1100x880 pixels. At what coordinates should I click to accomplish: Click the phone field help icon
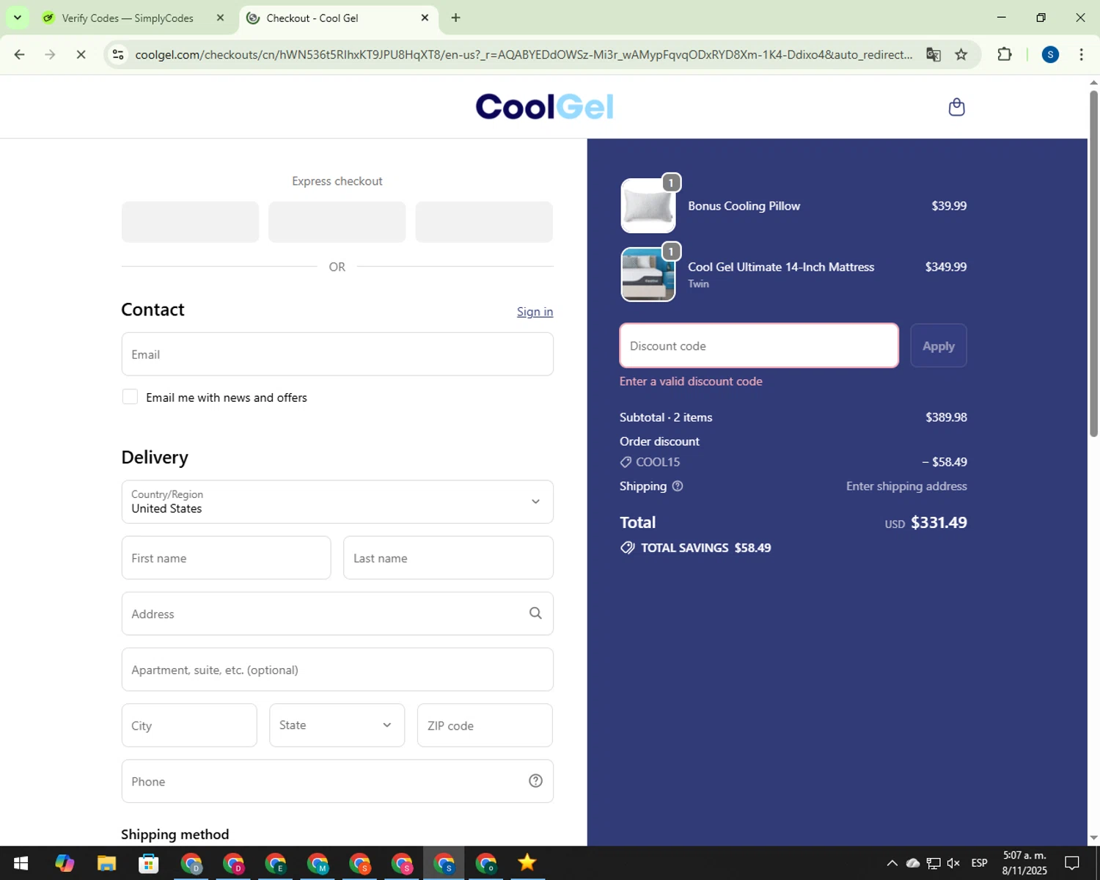click(535, 781)
